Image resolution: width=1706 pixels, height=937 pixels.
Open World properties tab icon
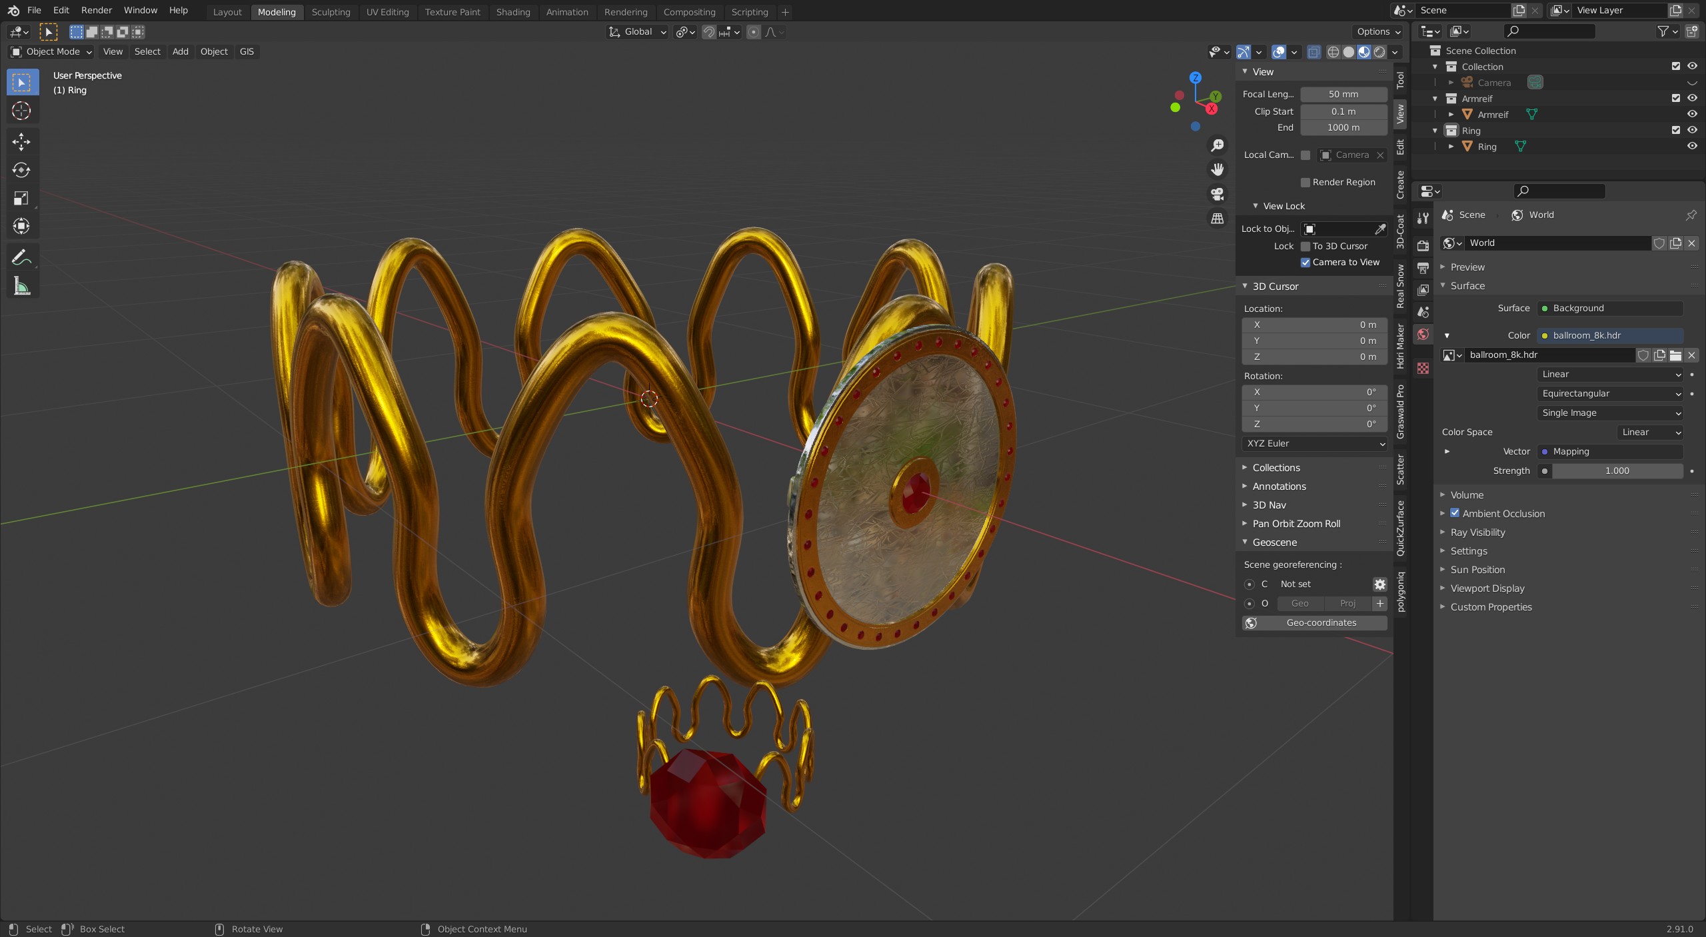point(1423,334)
